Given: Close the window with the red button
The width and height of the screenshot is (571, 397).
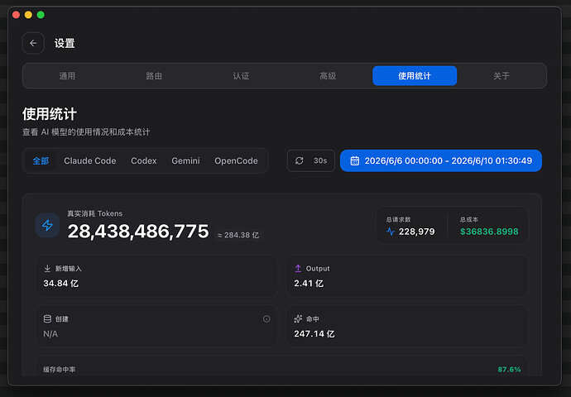Looking at the screenshot, I should coord(16,15).
